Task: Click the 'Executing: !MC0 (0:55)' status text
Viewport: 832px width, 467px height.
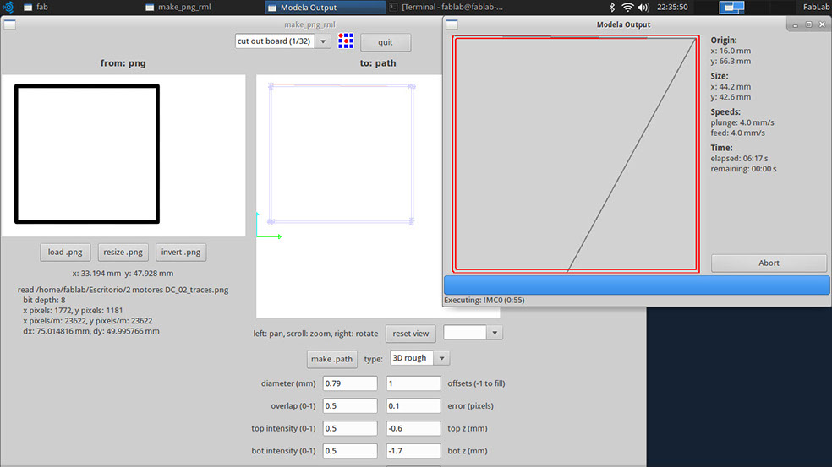Action: 484,300
